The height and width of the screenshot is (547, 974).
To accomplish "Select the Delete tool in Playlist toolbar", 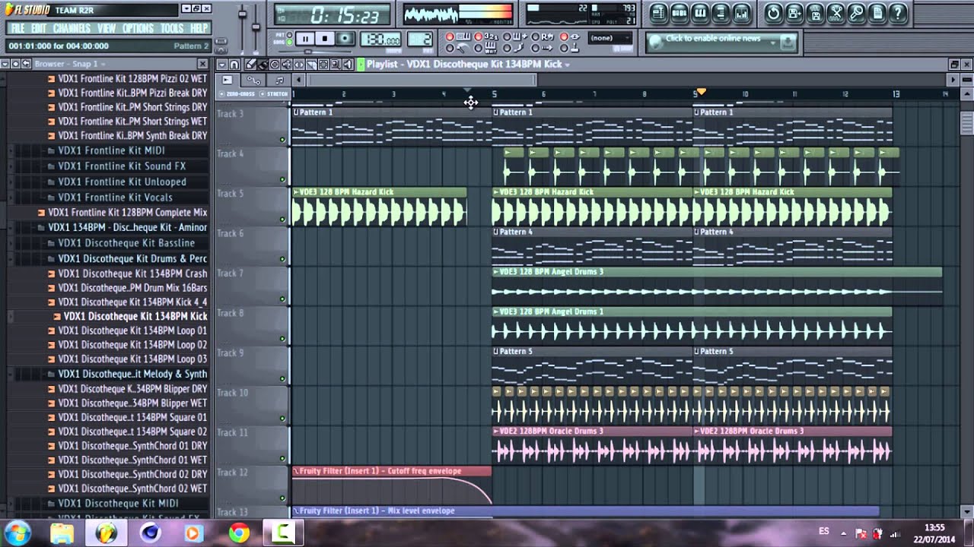I will click(x=275, y=65).
